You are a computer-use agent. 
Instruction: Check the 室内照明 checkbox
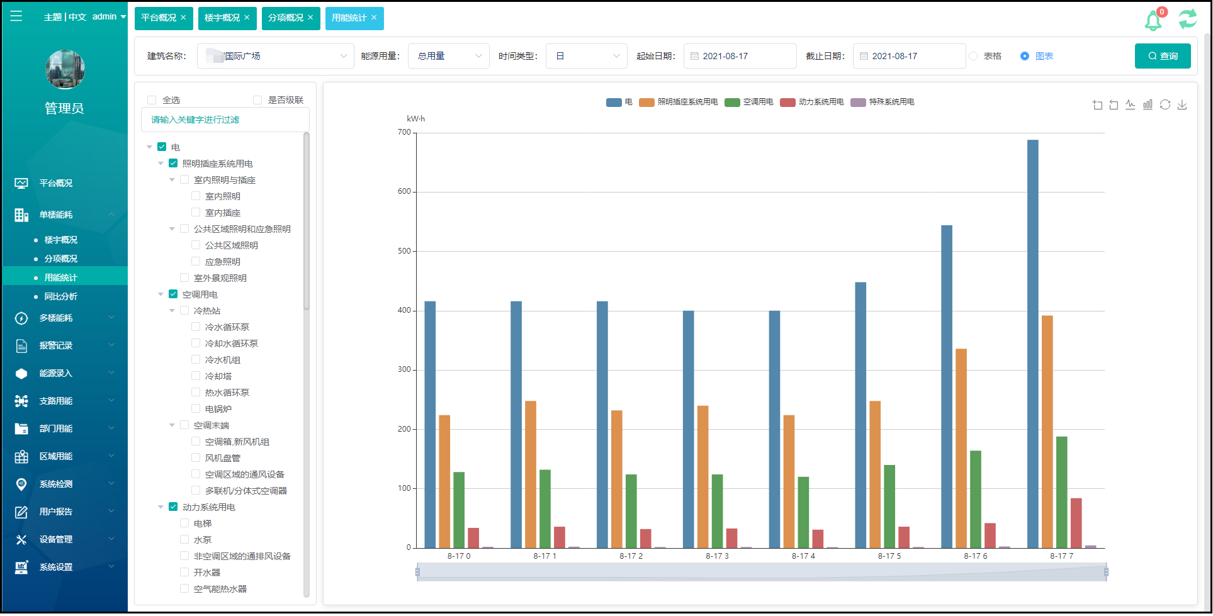[x=196, y=196]
